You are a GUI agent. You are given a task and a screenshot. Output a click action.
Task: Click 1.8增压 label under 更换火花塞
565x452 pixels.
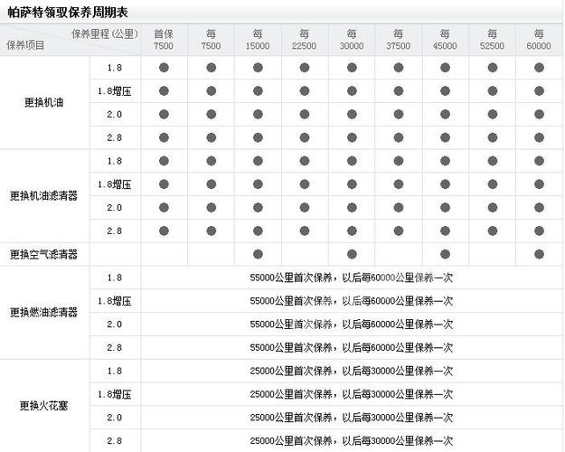115,394
